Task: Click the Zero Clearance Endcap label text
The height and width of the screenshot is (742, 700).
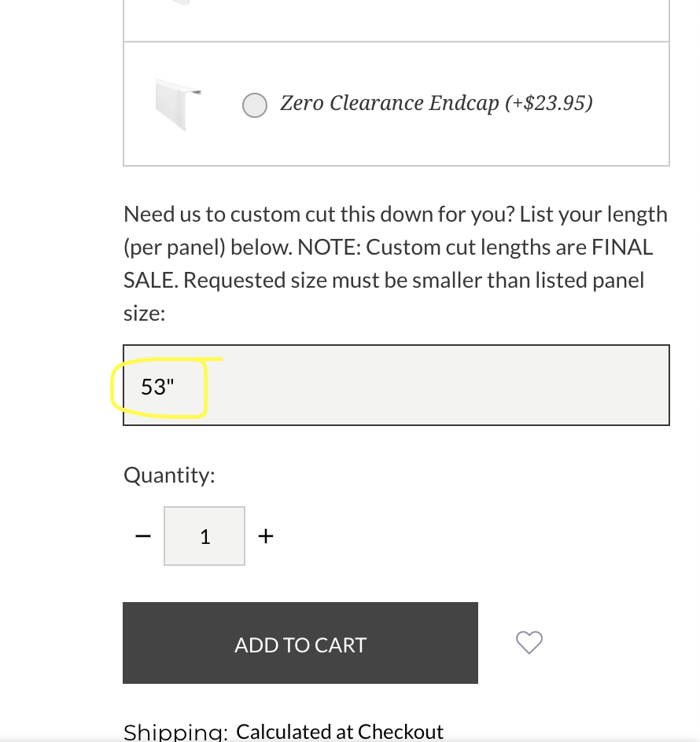Action: (389, 103)
